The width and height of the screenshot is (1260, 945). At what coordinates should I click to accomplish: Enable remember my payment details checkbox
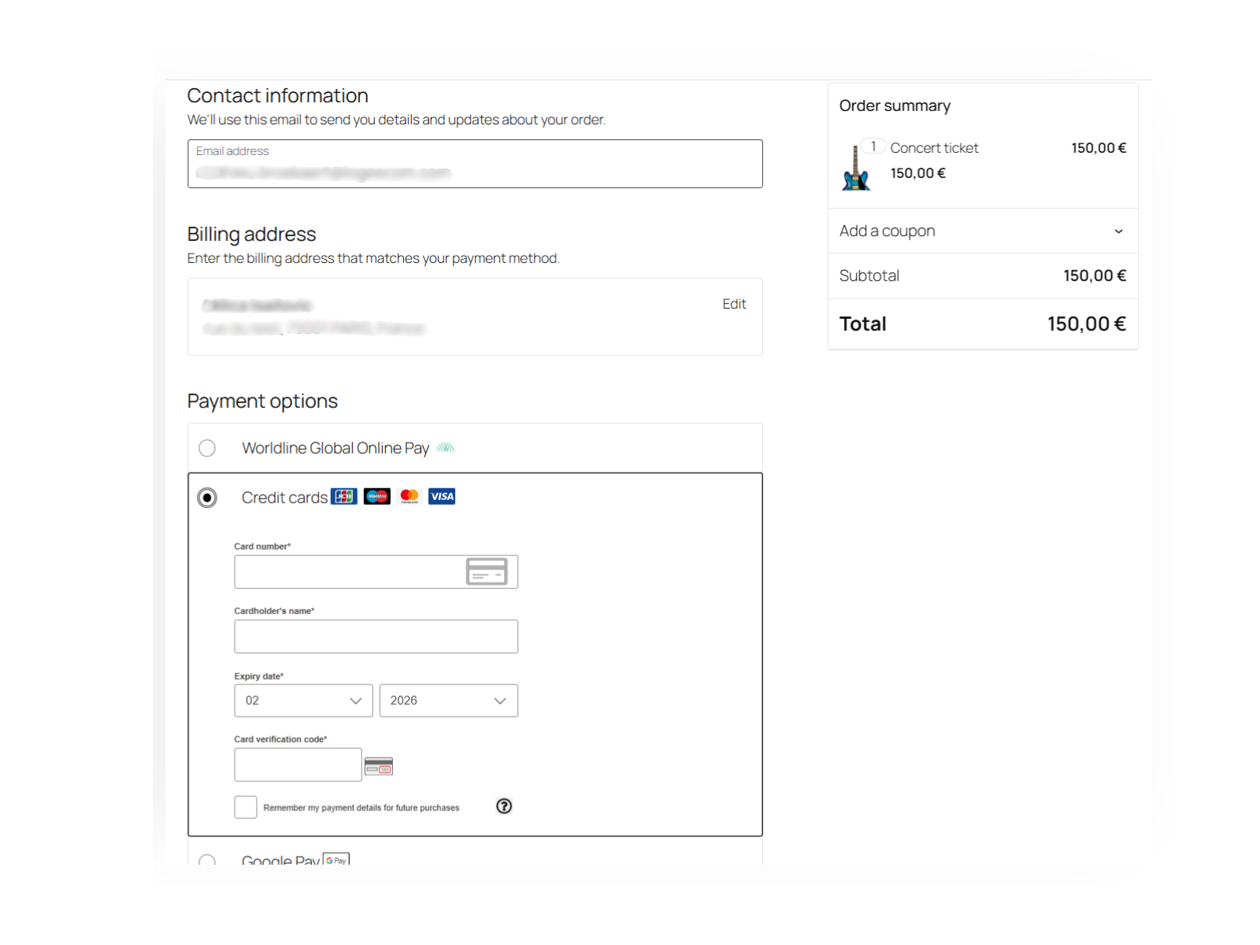(x=245, y=806)
